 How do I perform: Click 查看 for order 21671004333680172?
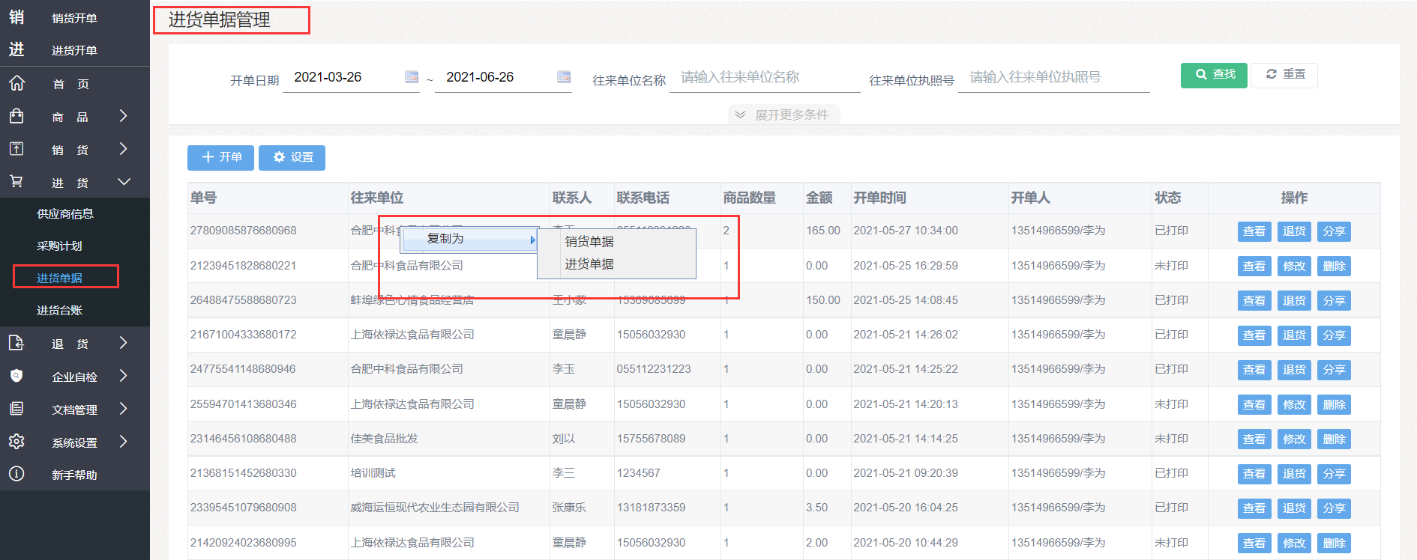(x=1254, y=335)
